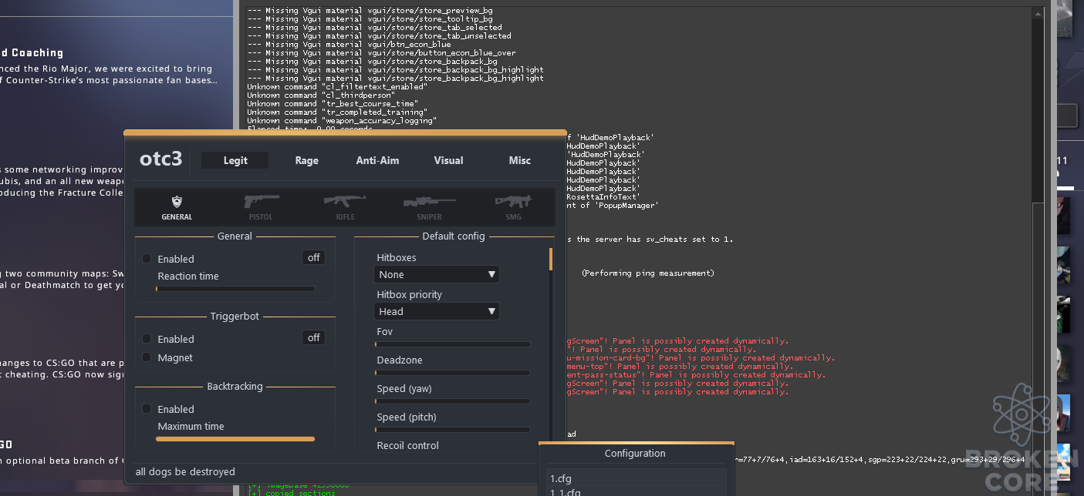Click the Fov slider track
This screenshot has width=1084, height=496.
tap(452, 344)
